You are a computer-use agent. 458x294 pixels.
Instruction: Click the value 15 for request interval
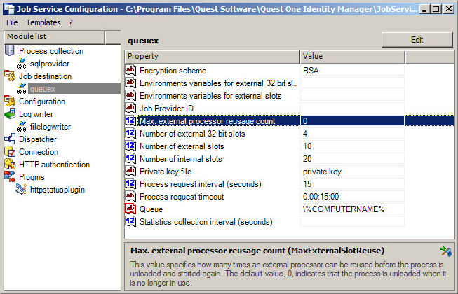pyautogui.click(x=352, y=183)
